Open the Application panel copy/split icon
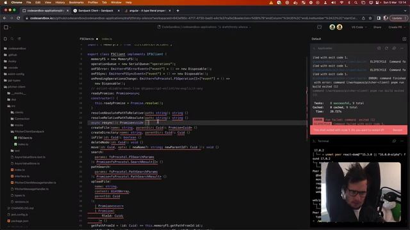Viewport: 410px width, 230px height. coord(394,49)
